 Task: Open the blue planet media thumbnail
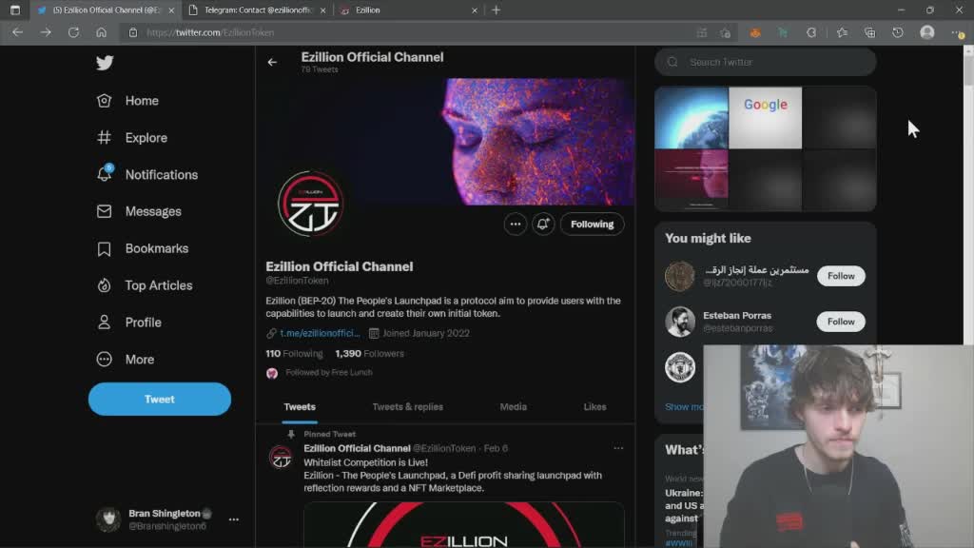pyautogui.click(x=692, y=117)
